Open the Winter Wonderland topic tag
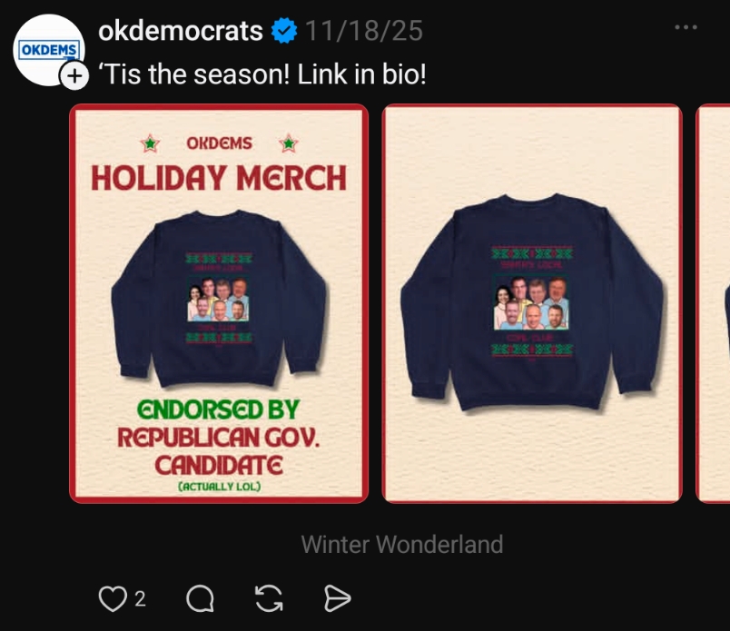Image resolution: width=730 pixels, height=631 pixels. pyautogui.click(x=401, y=545)
